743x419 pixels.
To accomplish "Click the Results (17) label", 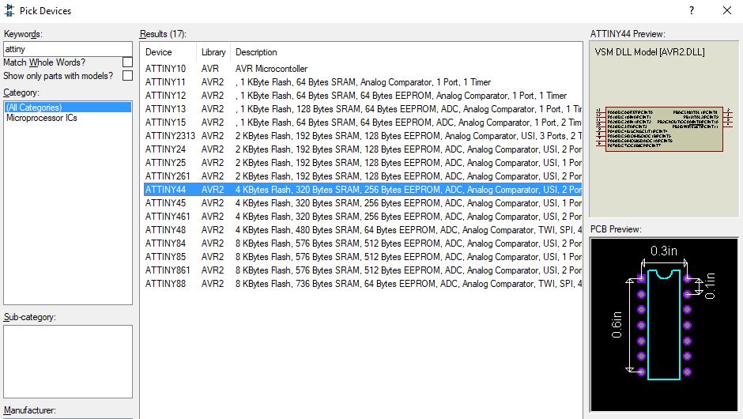I will tap(163, 34).
